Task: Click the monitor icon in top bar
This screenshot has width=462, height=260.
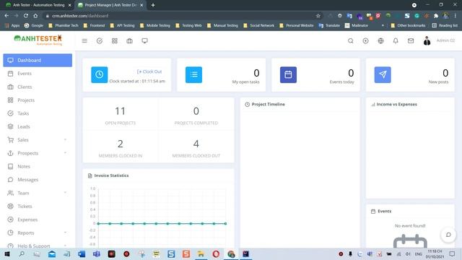Action: pos(144,40)
